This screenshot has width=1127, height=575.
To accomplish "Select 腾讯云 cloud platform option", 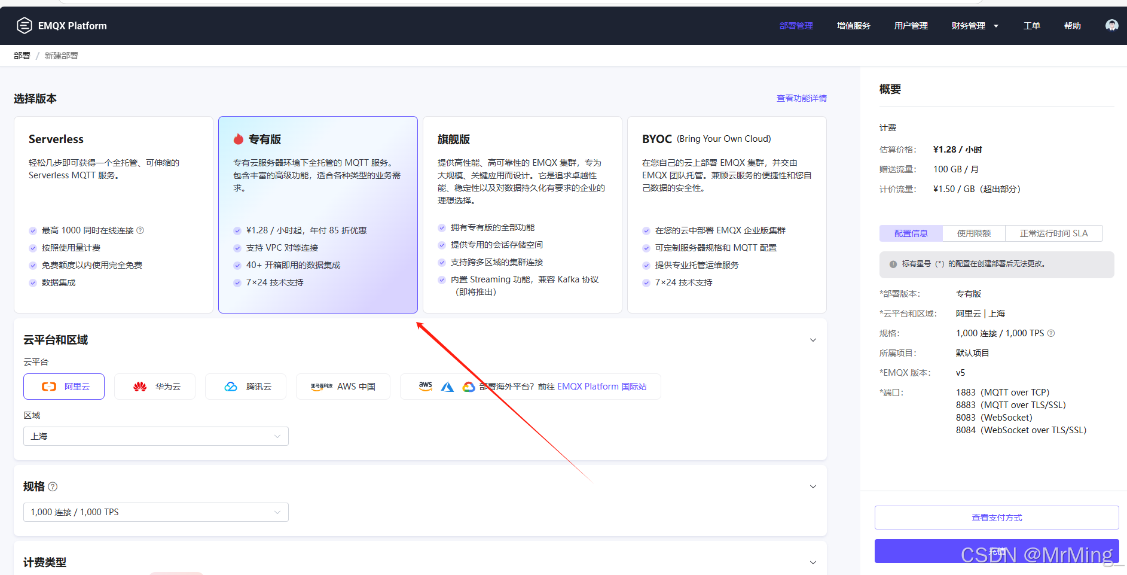I will [x=246, y=387].
